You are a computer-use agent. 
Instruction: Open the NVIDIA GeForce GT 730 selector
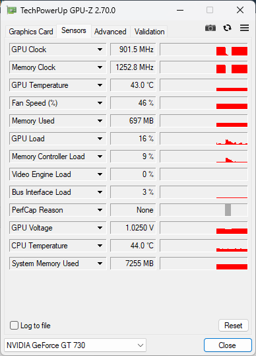75,345
